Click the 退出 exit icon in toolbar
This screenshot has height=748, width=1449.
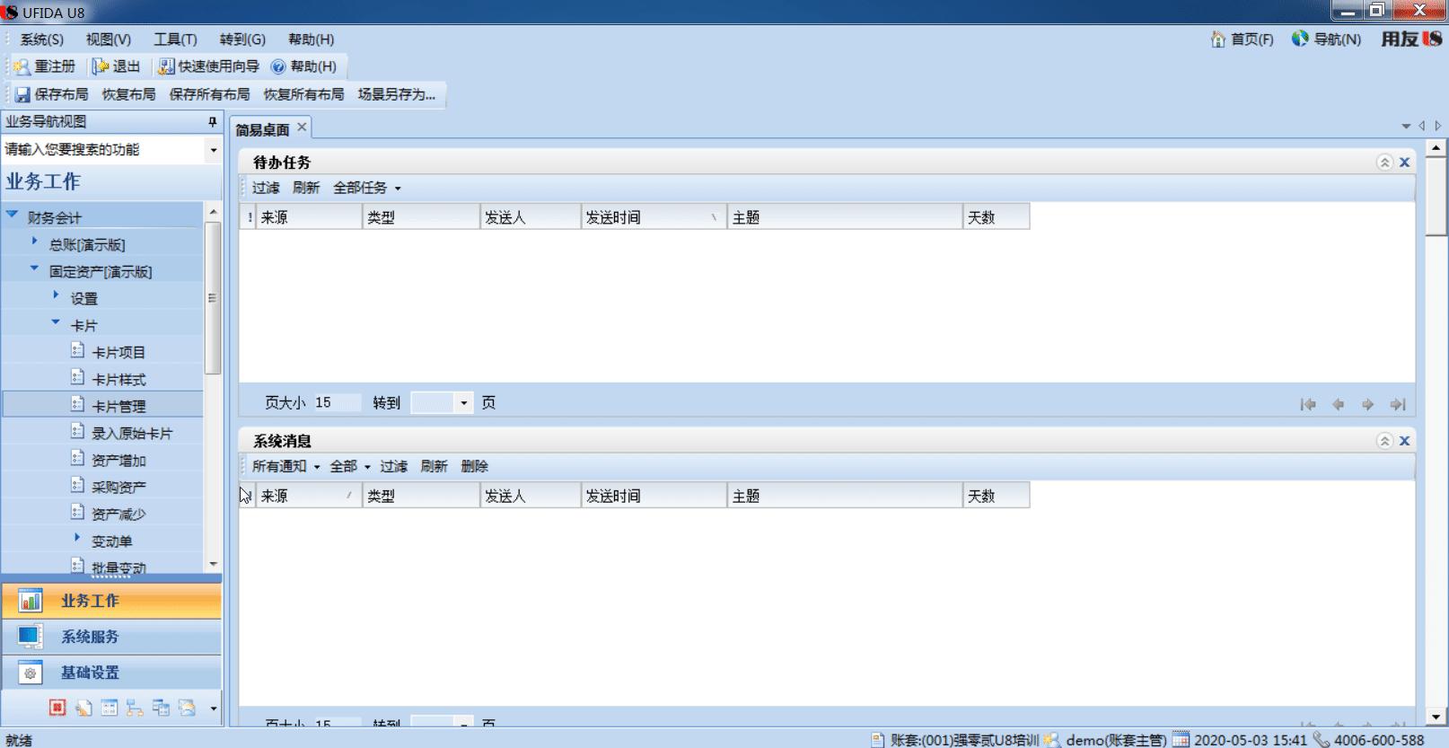[x=101, y=66]
